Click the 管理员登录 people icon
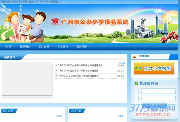The image size is (180, 122). tap(136, 83)
